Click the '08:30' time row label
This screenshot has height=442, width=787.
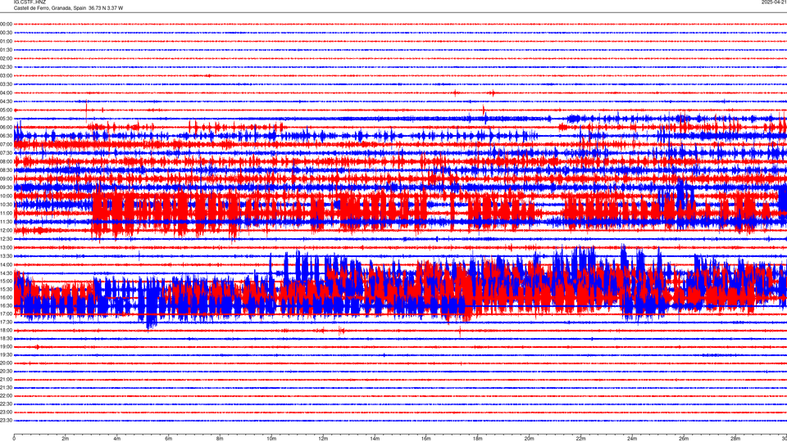(x=6, y=170)
